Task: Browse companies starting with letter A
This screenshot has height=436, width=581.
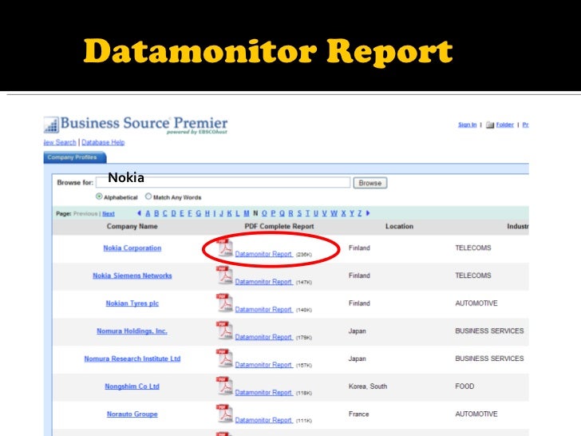Action: pyautogui.click(x=148, y=213)
